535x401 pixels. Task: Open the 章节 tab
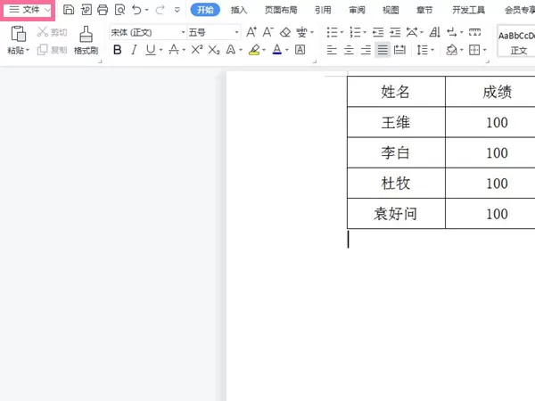424,10
